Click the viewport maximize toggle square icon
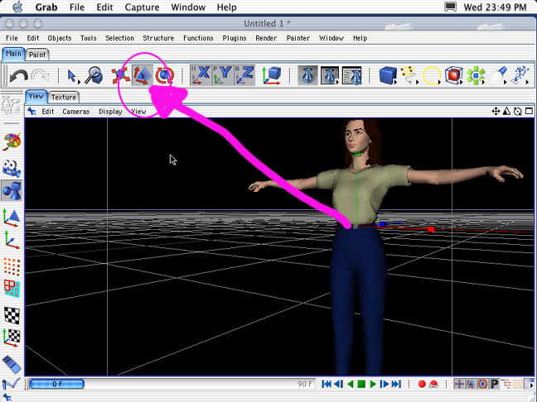Viewport: 537px width, 402px height. tap(529, 111)
